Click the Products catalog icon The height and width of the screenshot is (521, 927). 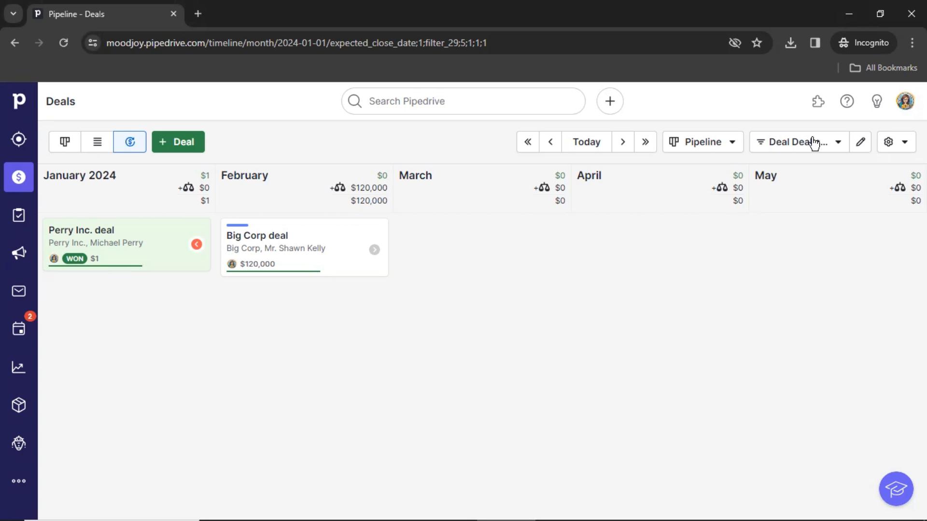[x=18, y=405]
